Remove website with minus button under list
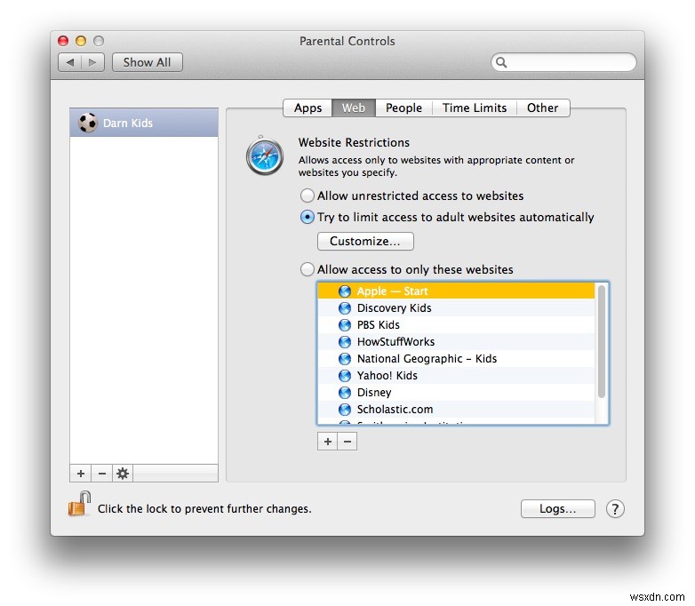Viewport: 695px width, 606px height. coord(347,442)
